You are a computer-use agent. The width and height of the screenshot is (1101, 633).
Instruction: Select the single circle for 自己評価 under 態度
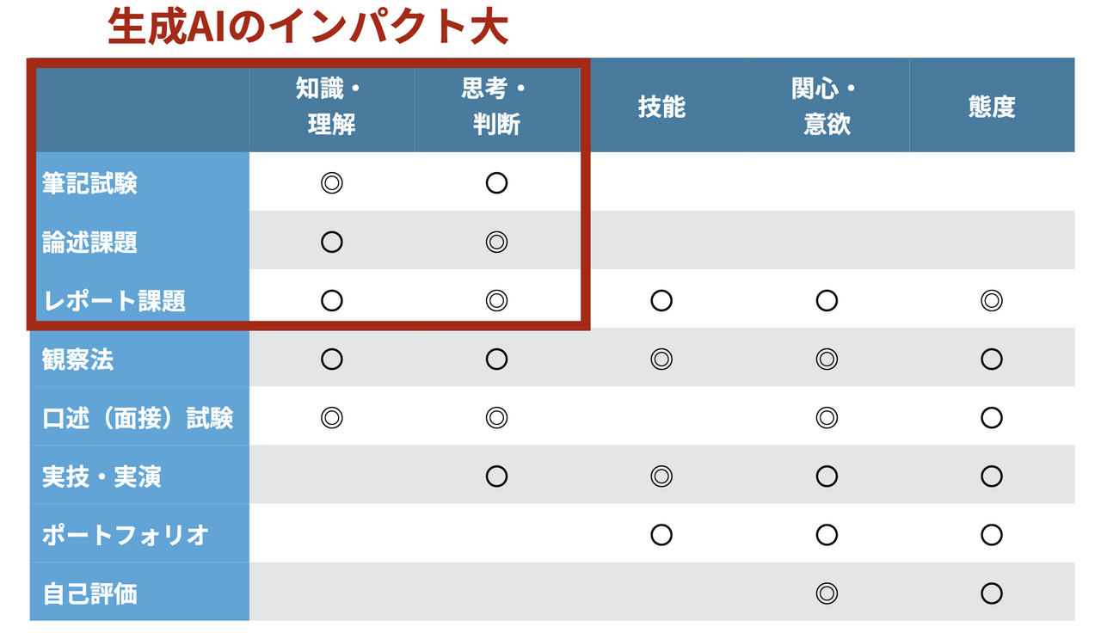(x=992, y=593)
